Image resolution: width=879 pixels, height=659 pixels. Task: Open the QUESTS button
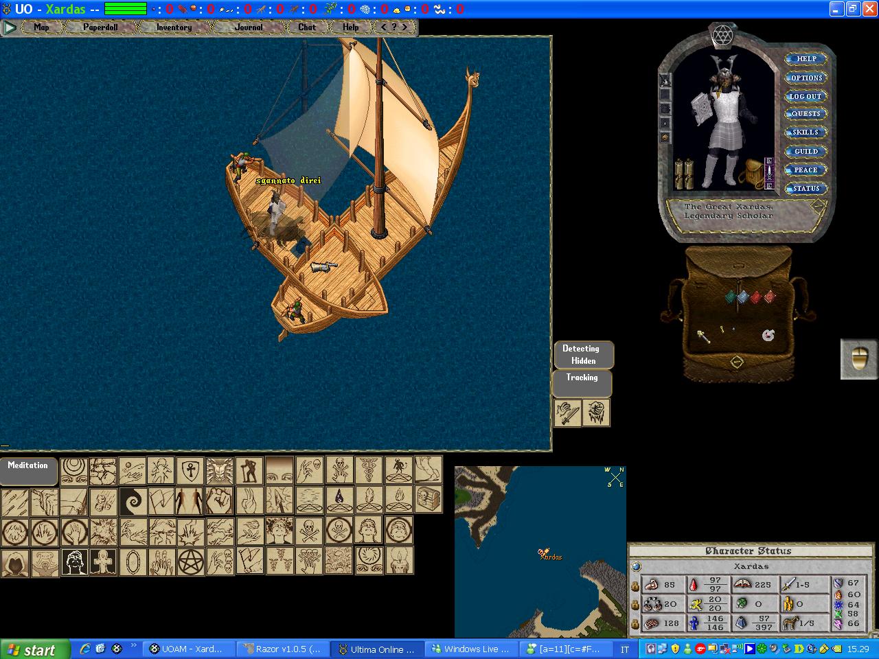click(806, 114)
